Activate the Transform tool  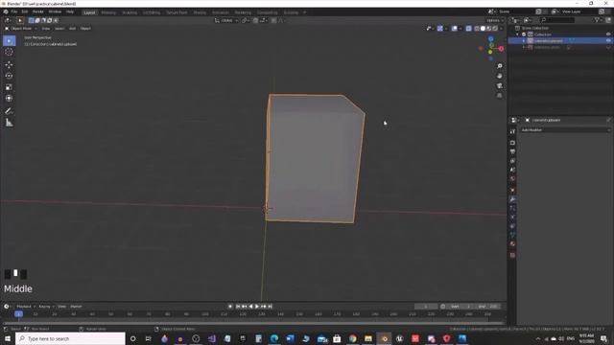point(9,99)
